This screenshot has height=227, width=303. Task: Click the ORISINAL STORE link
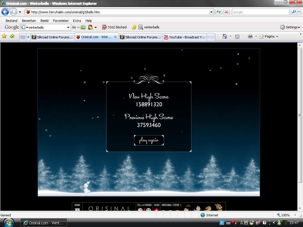coord(172,205)
